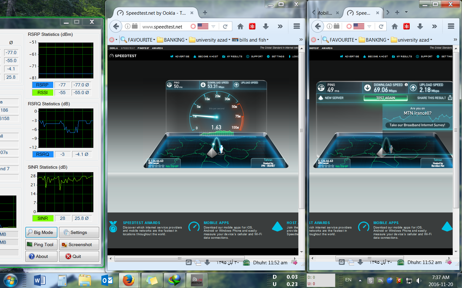The image size is (462, 288).
Task: Open hamburger menu in left Firefox window
Action: pyautogui.click(x=297, y=26)
